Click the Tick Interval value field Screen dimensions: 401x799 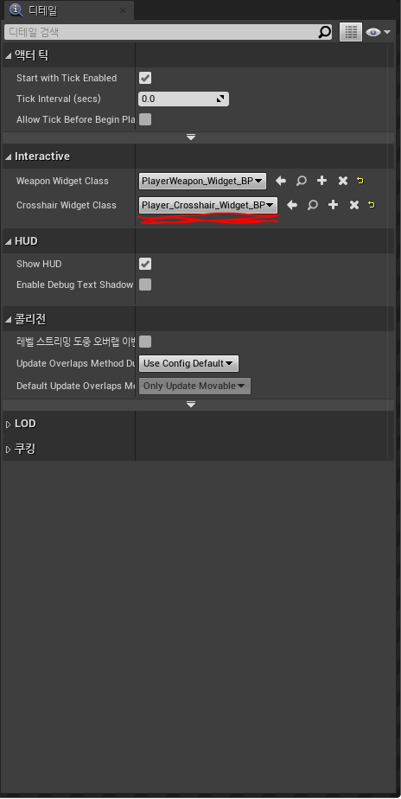pos(183,99)
